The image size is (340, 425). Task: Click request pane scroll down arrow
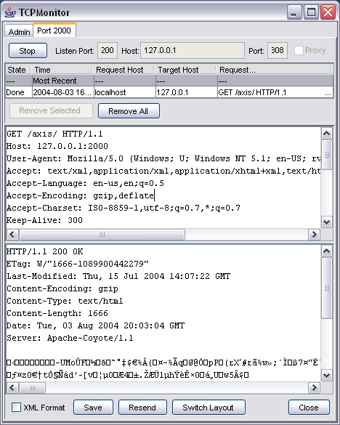(x=326, y=222)
